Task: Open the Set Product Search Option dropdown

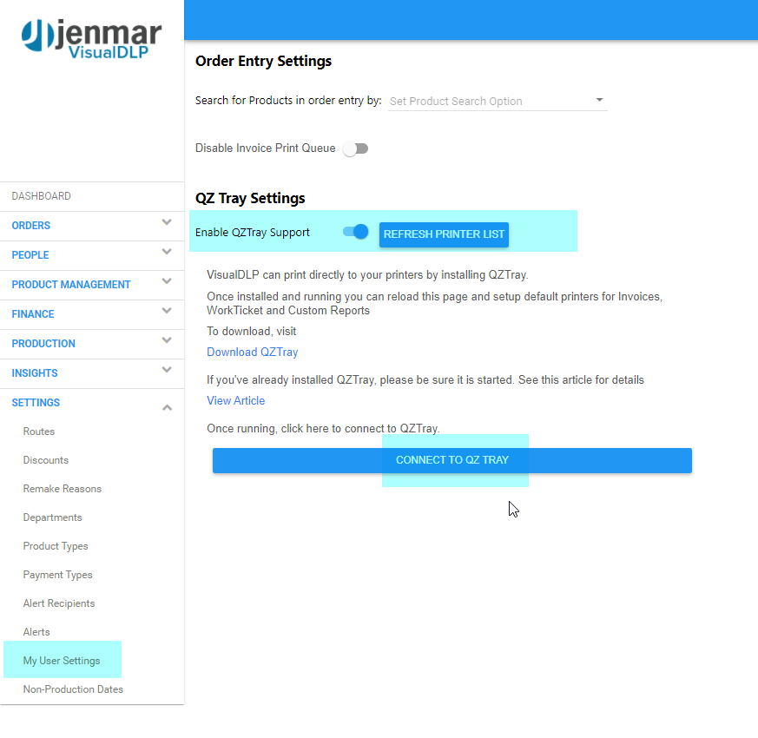Action: point(498,101)
